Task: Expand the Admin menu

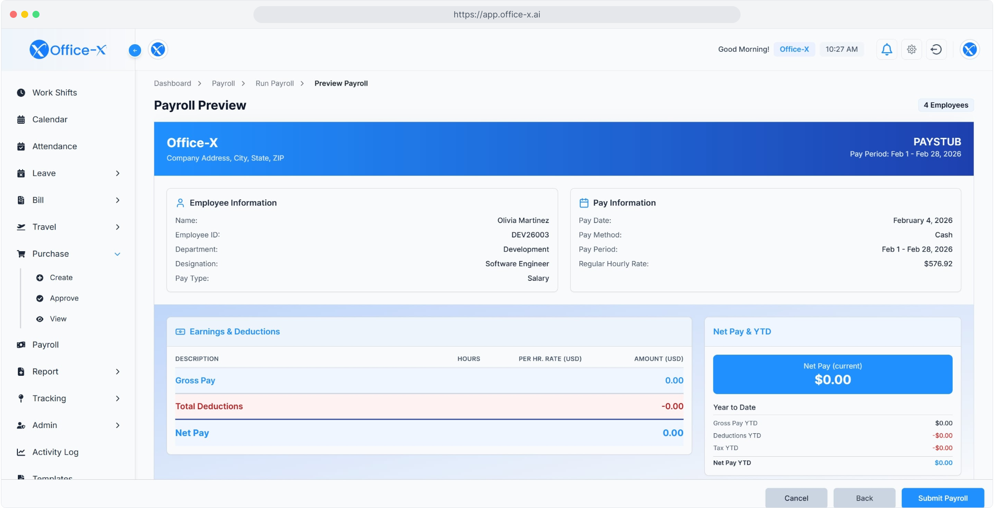Action: pos(117,425)
